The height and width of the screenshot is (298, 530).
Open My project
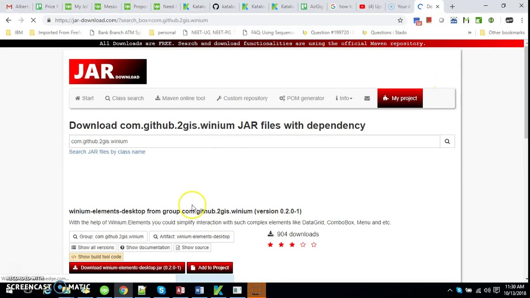tap(400, 99)
